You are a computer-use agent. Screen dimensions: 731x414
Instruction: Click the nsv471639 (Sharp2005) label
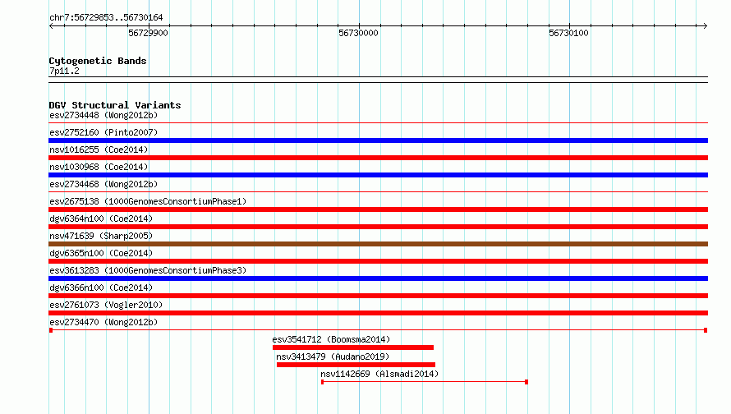[101, 236]
